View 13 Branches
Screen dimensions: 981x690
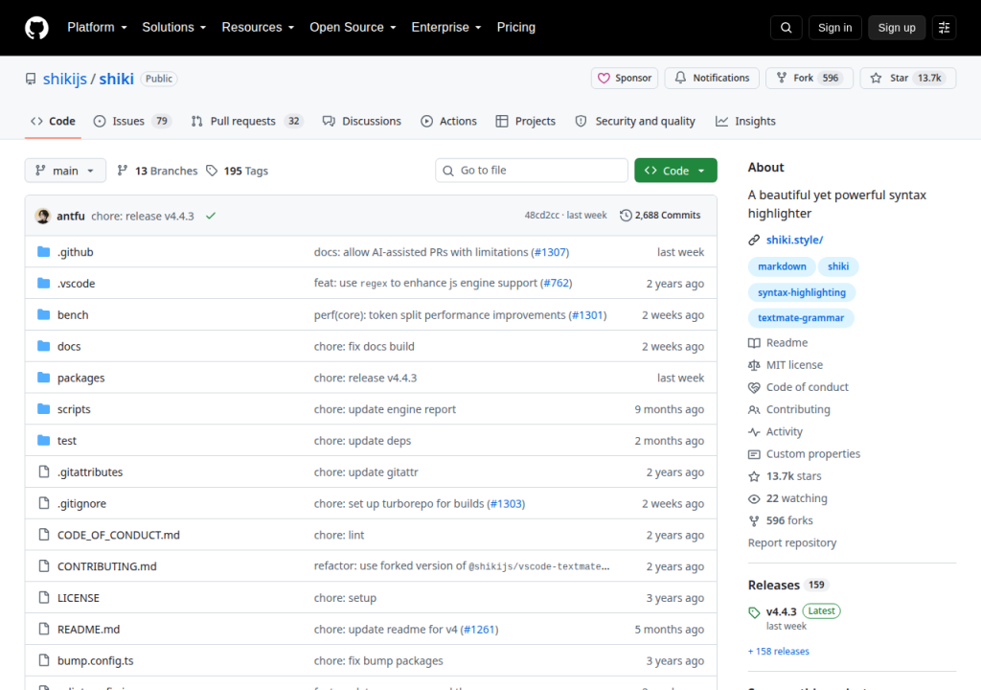[158, 171]
